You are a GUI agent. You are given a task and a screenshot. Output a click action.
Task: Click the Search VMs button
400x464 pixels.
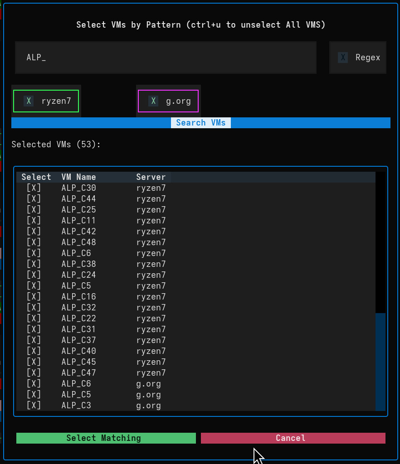201,122
